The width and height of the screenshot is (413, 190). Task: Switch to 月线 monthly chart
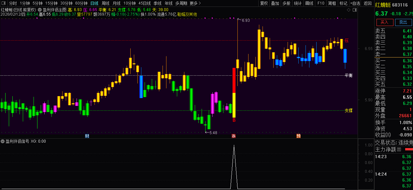[117, 3]
